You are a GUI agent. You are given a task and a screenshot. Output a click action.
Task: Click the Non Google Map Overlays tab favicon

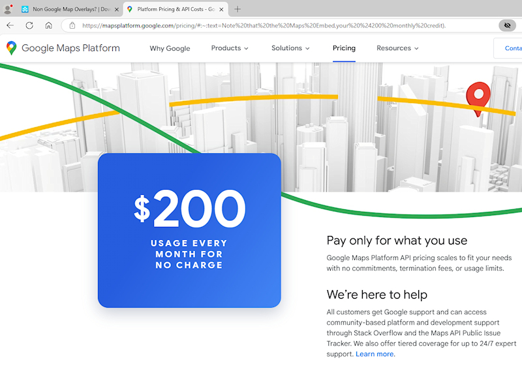pos(25,9)
